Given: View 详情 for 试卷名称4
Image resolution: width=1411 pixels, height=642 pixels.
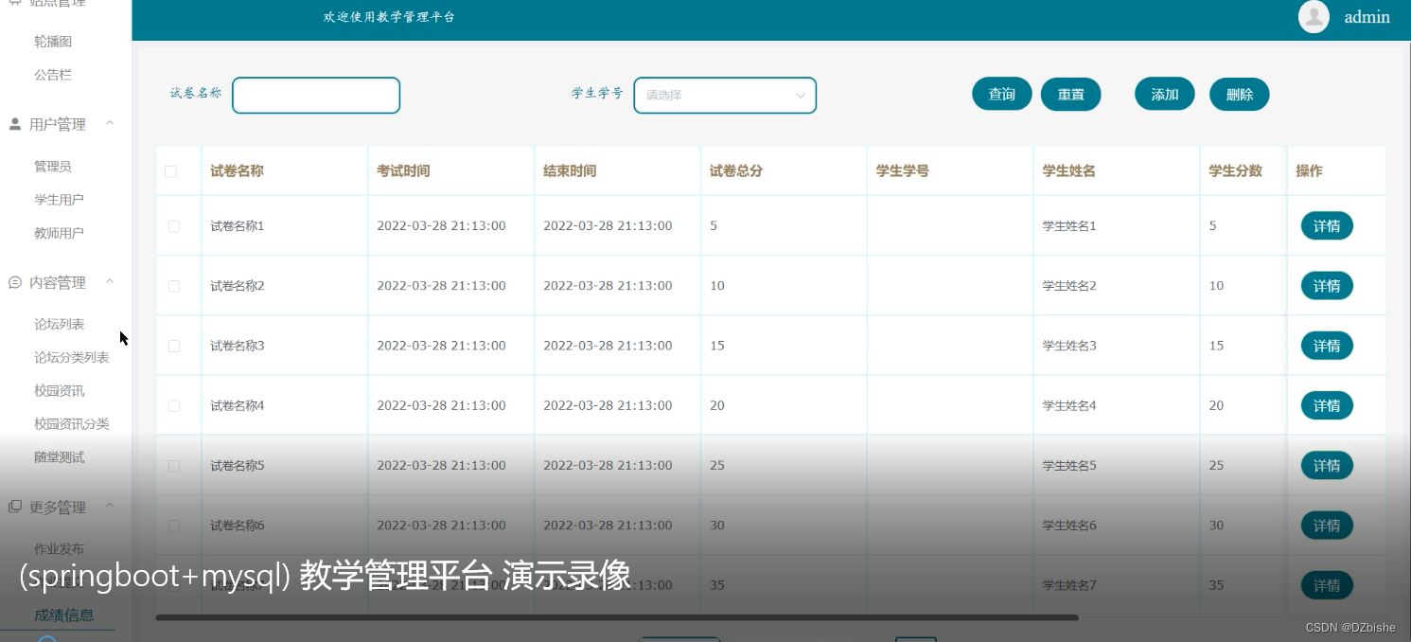Looking at the screenshot, I should point(1327,405).
